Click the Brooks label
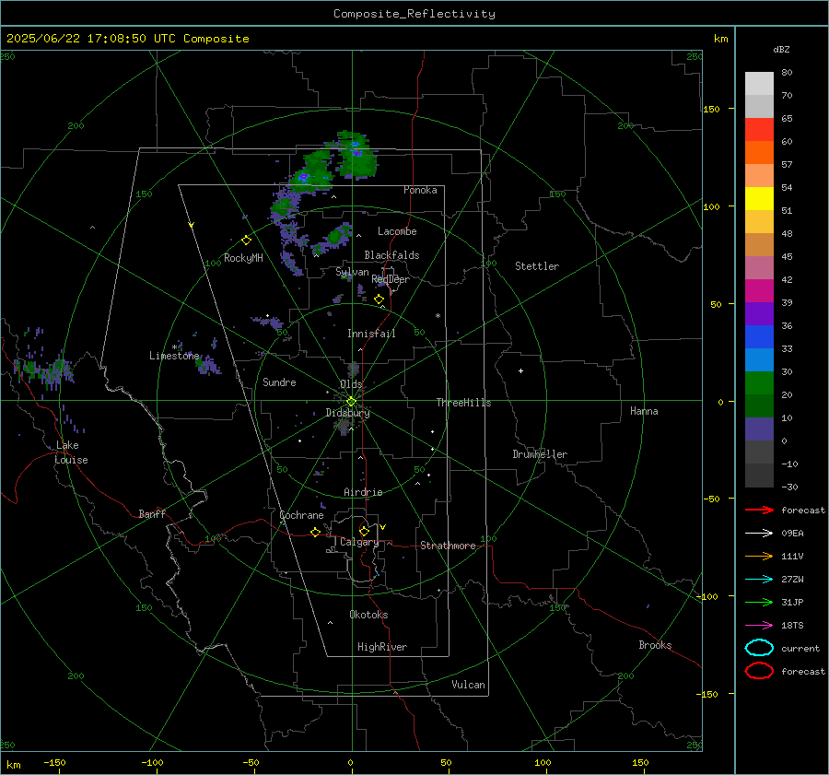 (x=655, y=645)
